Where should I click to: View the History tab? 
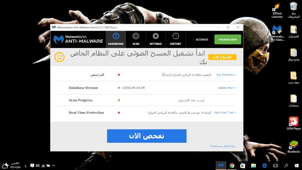pyautogui.click(x=176, y=39)
